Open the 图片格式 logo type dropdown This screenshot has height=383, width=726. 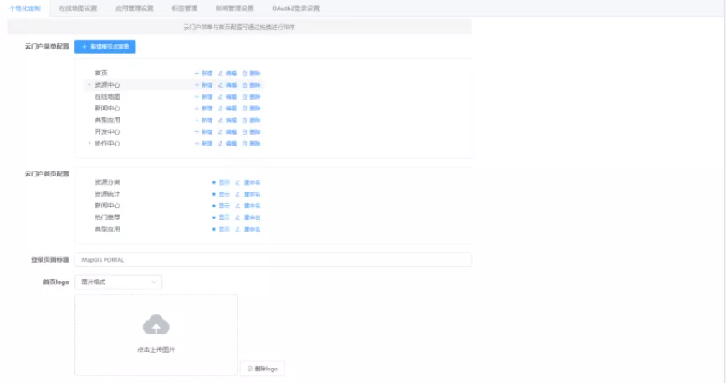coord(118,283)
